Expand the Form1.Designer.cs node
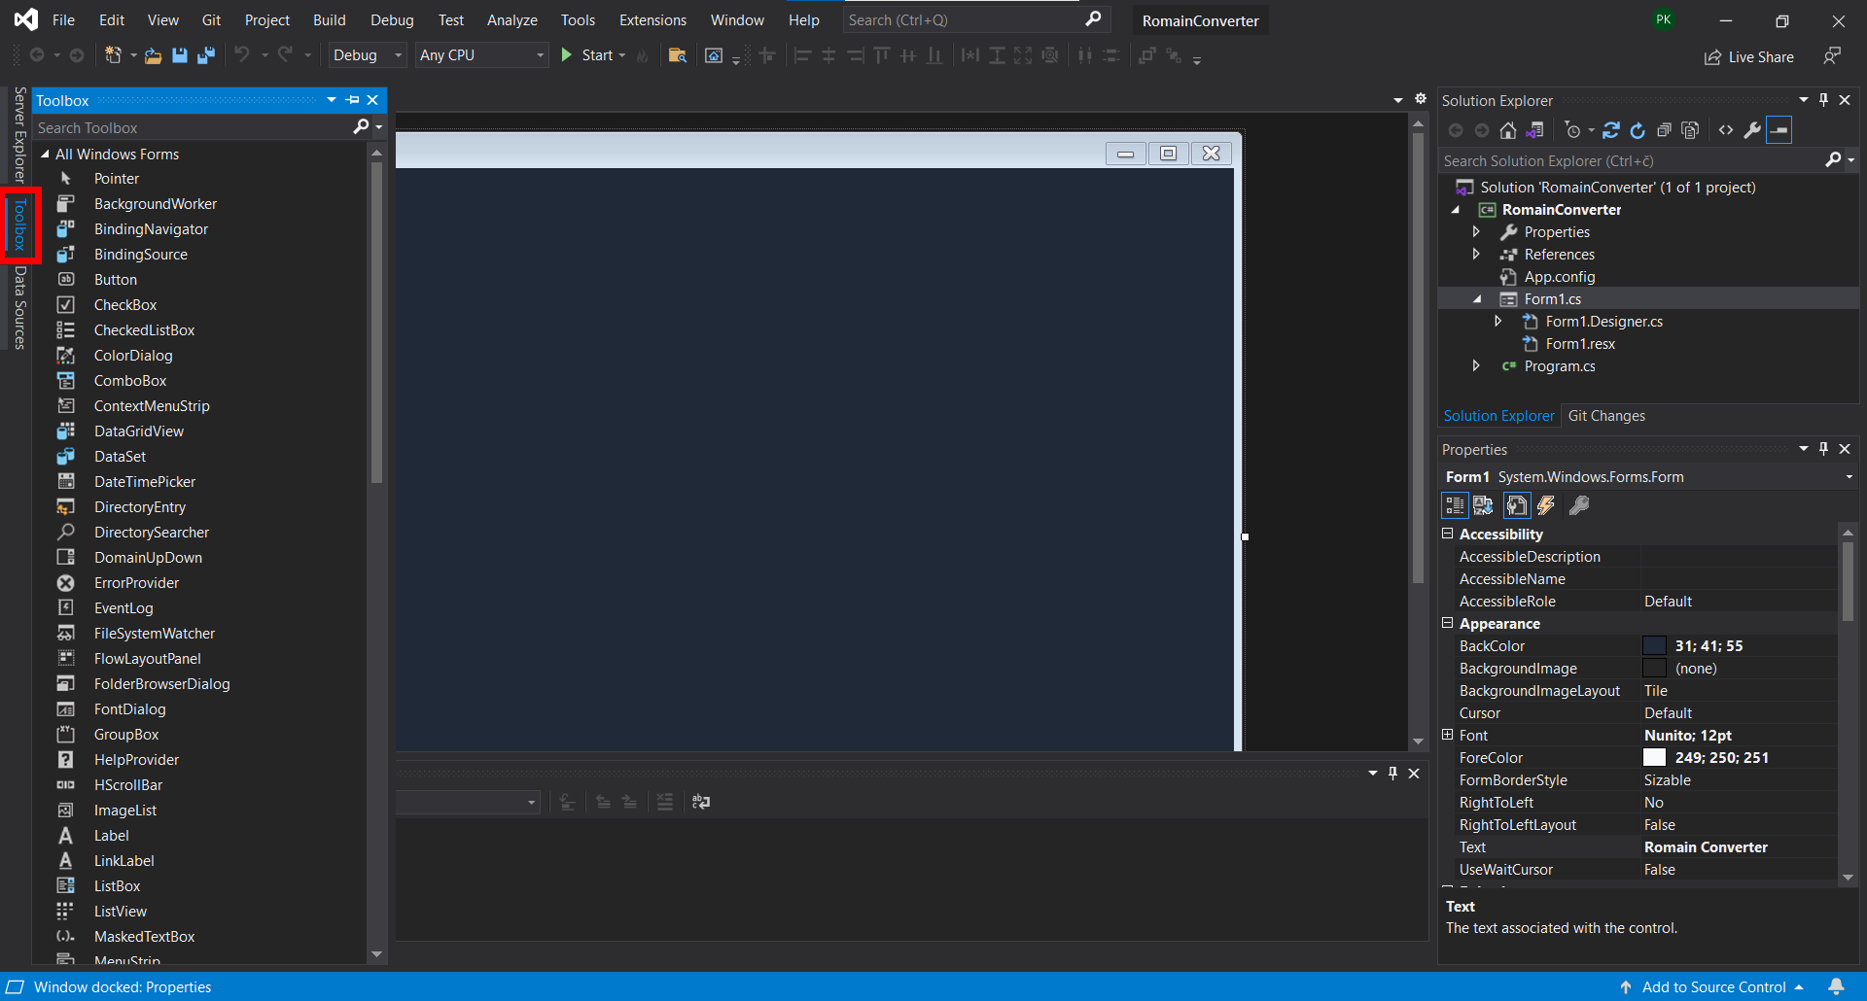Image resolution: width=1867 pixels, height=1001 pixels. [1497, 321]
